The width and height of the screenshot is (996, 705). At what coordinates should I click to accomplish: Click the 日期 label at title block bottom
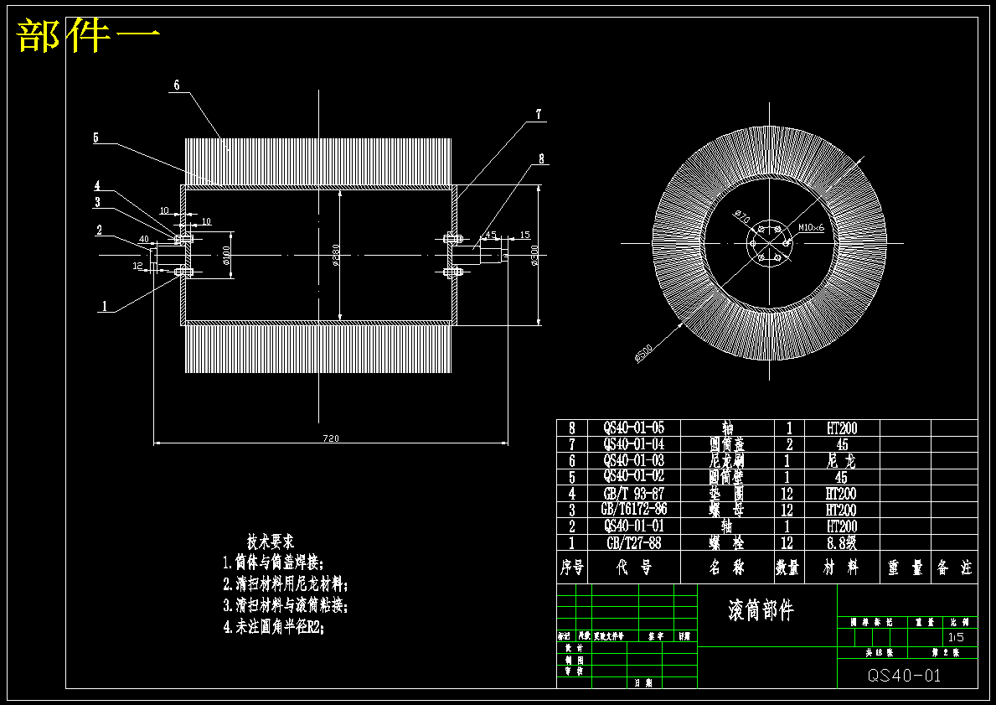pyautogui.click(x=643, y=682)
